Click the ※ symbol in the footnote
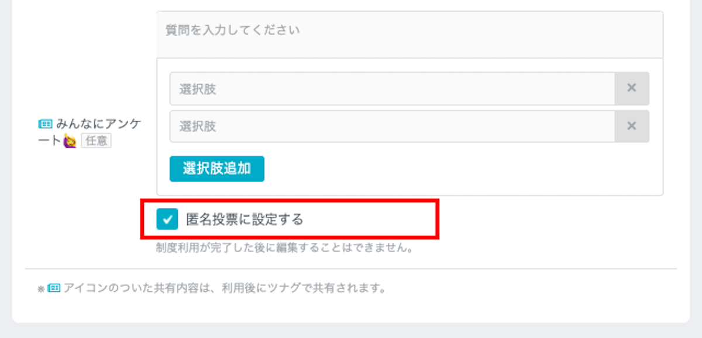This screenshot has width=702, height=338. pos(40,289)
